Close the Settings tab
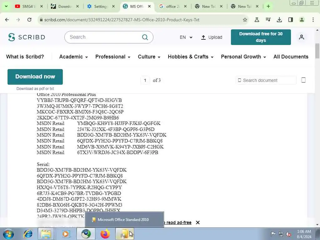The image size is (320, 240). click(113, 6)
